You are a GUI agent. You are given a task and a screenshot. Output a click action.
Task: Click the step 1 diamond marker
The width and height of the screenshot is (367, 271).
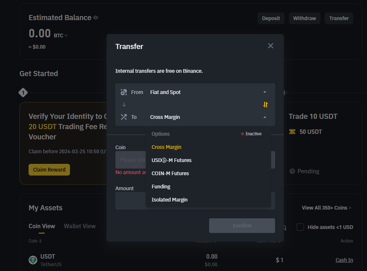pyautogui.click(x=23, y=93)
